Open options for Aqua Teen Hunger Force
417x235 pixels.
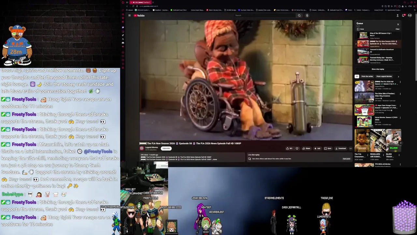[400, 106]
